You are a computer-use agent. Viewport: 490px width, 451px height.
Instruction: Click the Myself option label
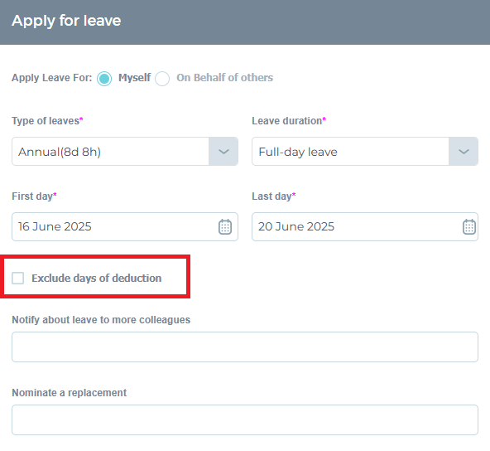134,78
